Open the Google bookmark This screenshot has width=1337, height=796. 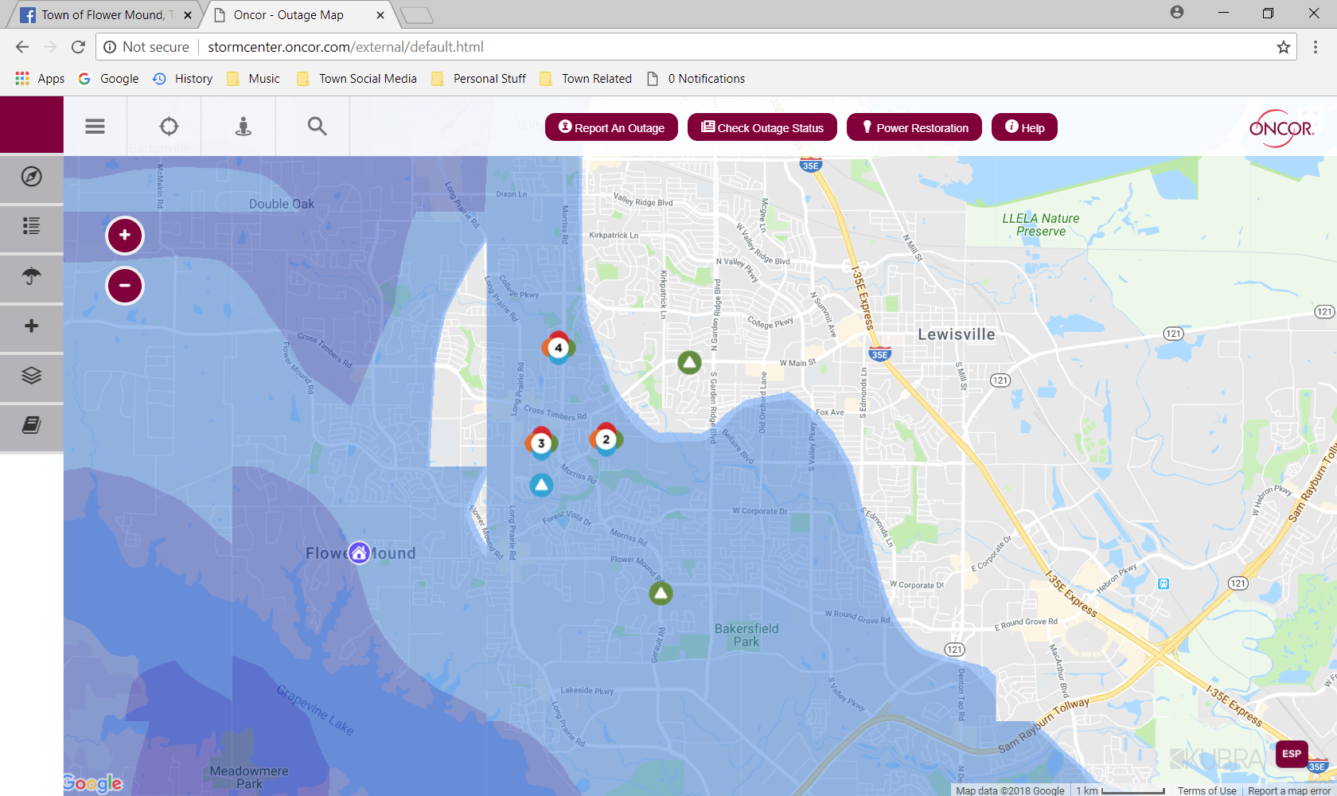pos(109,79)
